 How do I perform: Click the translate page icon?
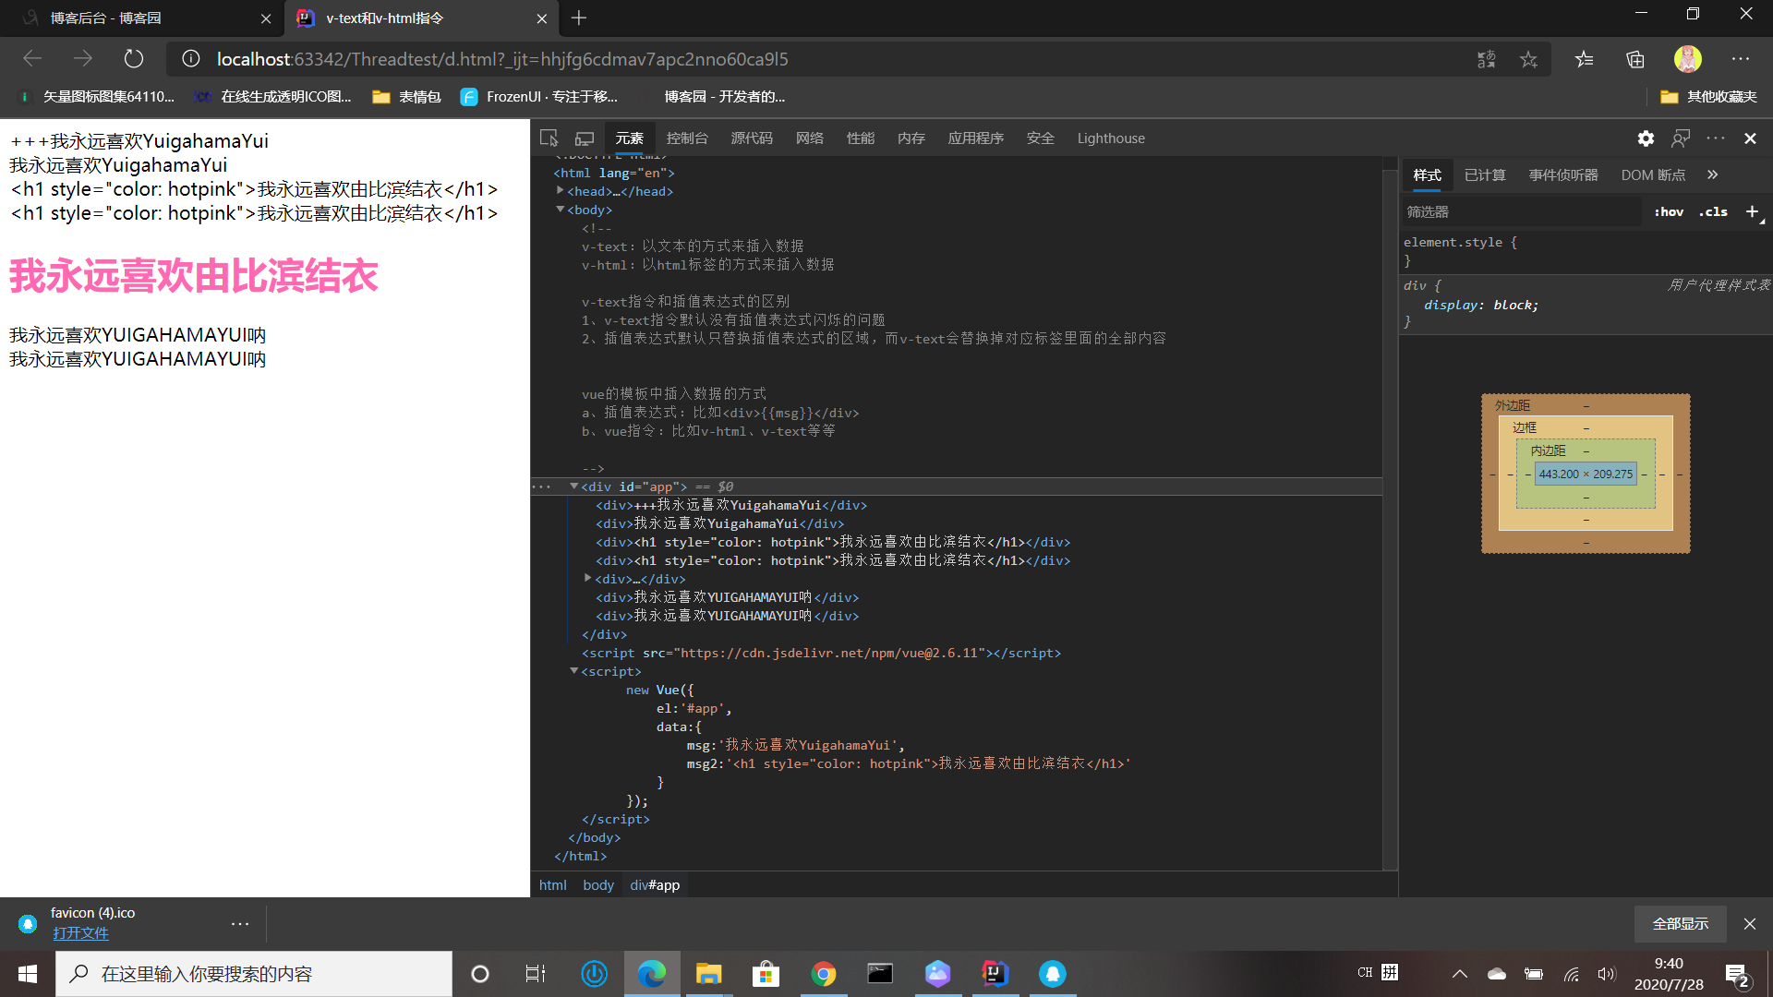1486,59
